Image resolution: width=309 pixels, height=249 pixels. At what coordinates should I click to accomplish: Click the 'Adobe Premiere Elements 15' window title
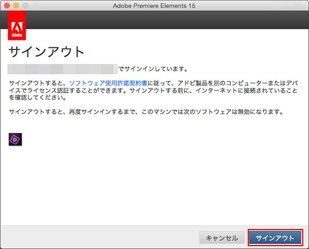(154, 6)
